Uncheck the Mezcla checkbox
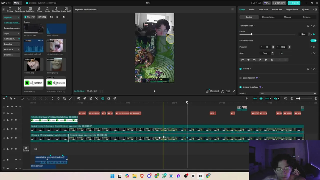Screen dimensions: 320x180 click(x=240, y=69)
